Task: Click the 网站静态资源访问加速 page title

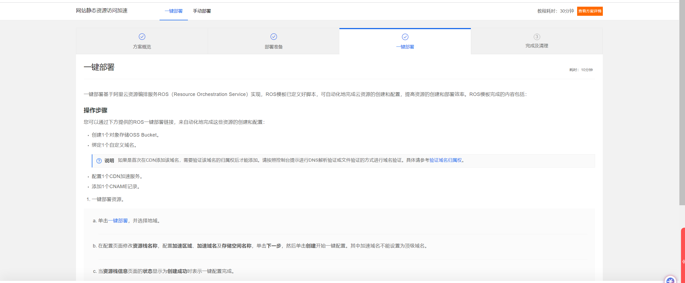Action: 102,10
